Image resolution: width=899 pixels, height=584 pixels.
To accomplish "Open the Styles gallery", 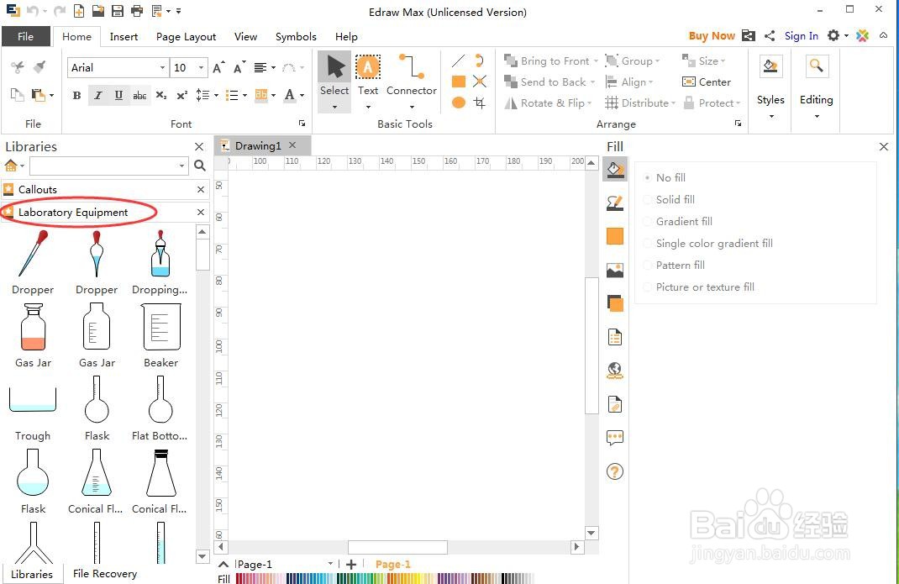I will tap(770, 87).
